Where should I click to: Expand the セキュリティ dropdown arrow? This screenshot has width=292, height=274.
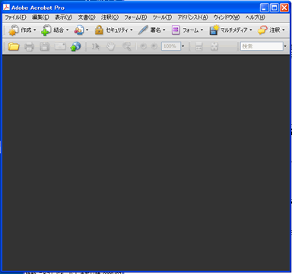point(132,30)
